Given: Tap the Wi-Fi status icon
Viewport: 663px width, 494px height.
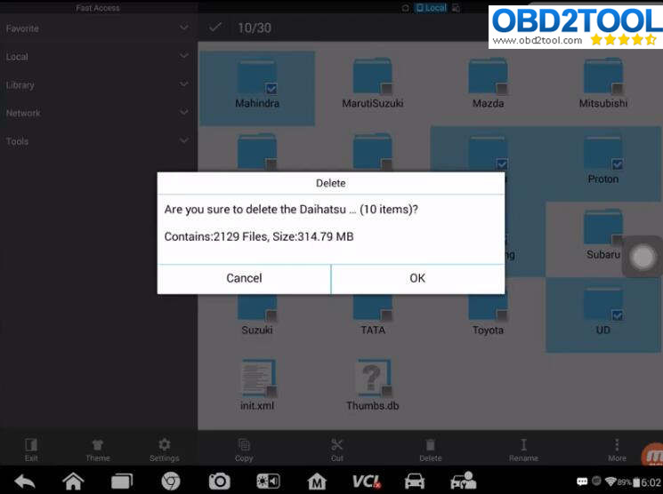Looking at the screenshot, I should tap(610, 482).
